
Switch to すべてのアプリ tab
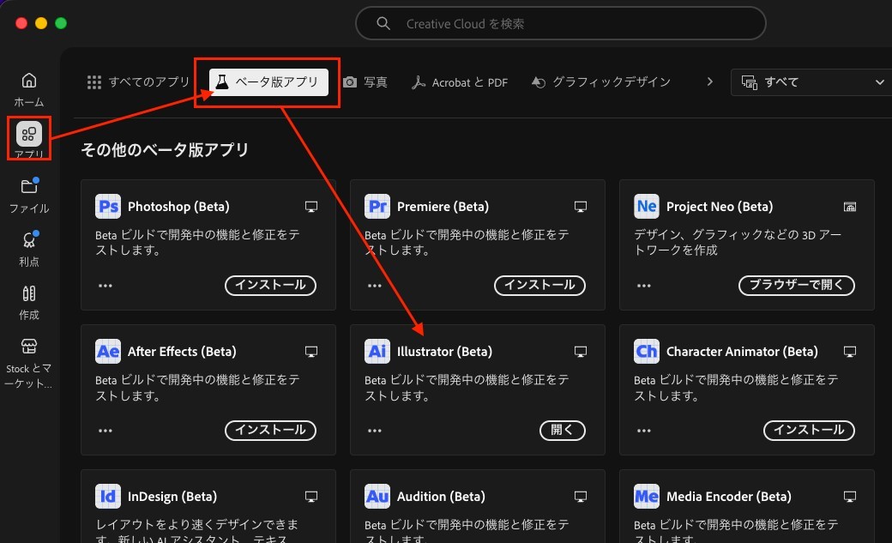pyautogui.click(x=138, y=82)
